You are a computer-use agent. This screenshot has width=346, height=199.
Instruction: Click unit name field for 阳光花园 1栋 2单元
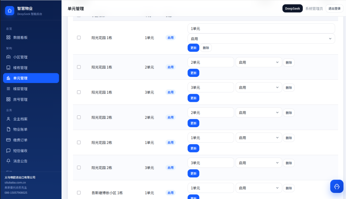(x=211, y=62)
